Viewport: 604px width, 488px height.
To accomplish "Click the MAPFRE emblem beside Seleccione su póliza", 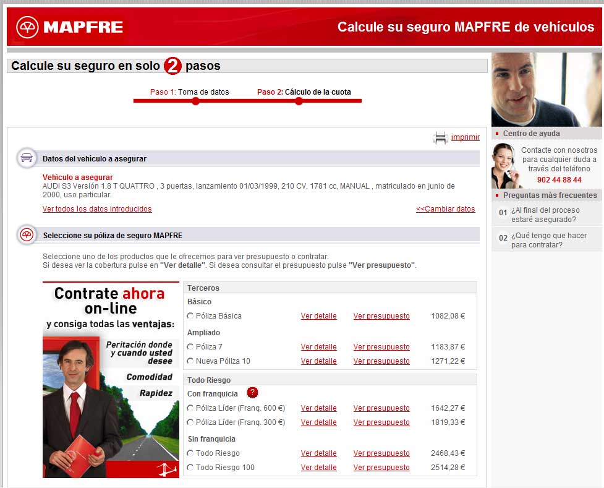I will pos(27,235).
